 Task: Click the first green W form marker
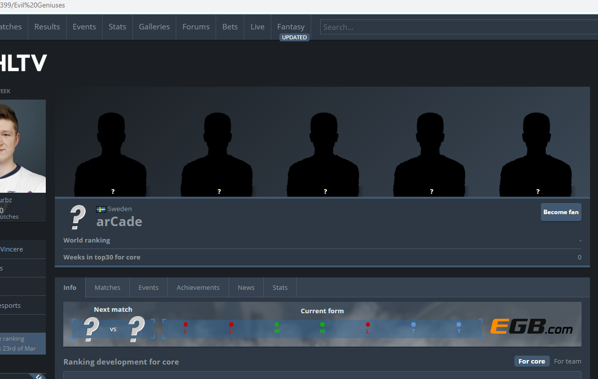point(276,327)
